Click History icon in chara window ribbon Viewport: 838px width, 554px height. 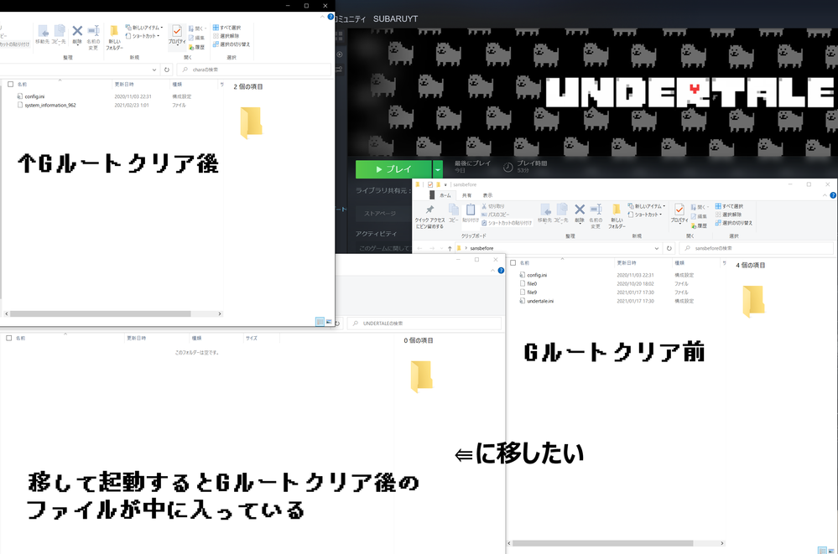[x=196, y=47]
